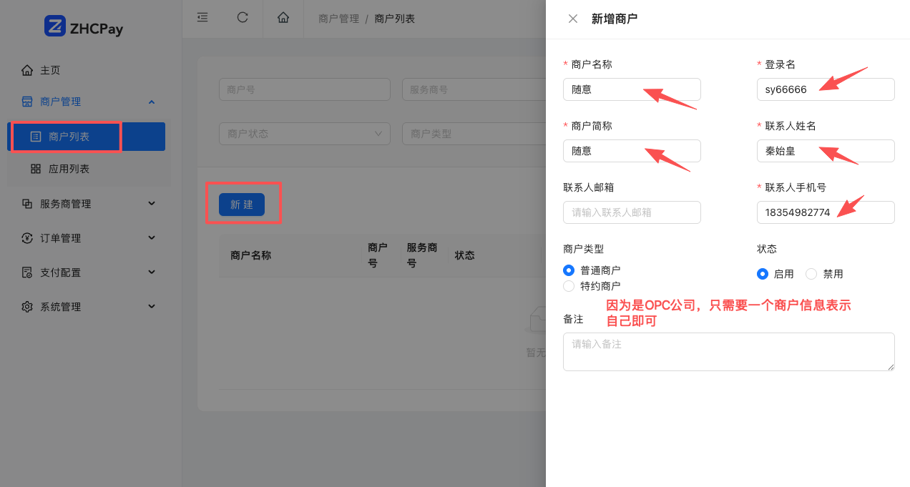Open the 服务商管理 menu
This screenshot has width=910, height=487.
pyautogui.click(x=89, y=204)
